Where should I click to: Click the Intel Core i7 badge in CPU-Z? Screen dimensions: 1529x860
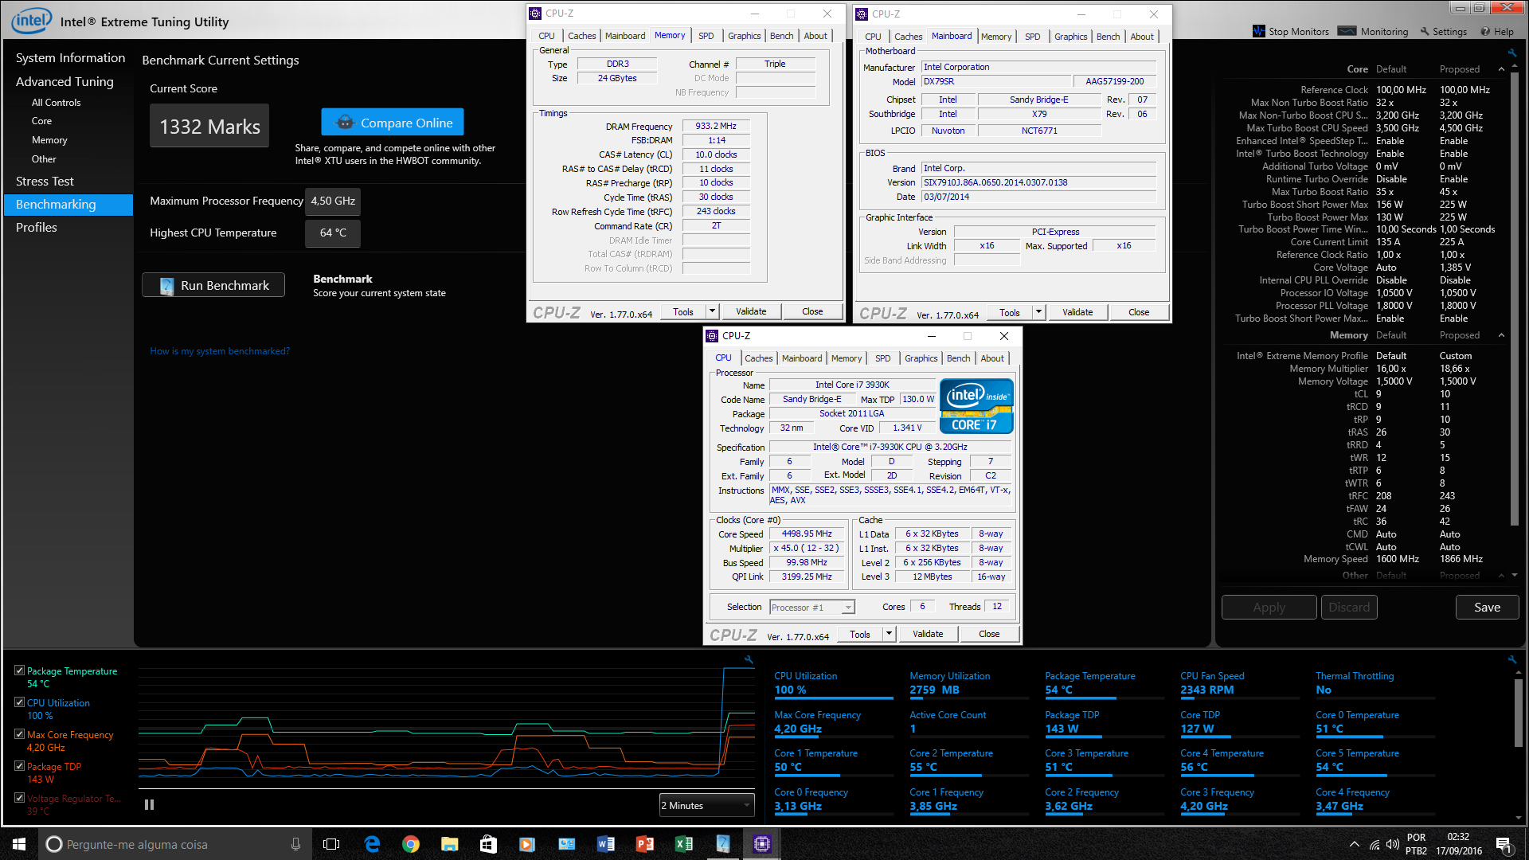coord(976,406)
